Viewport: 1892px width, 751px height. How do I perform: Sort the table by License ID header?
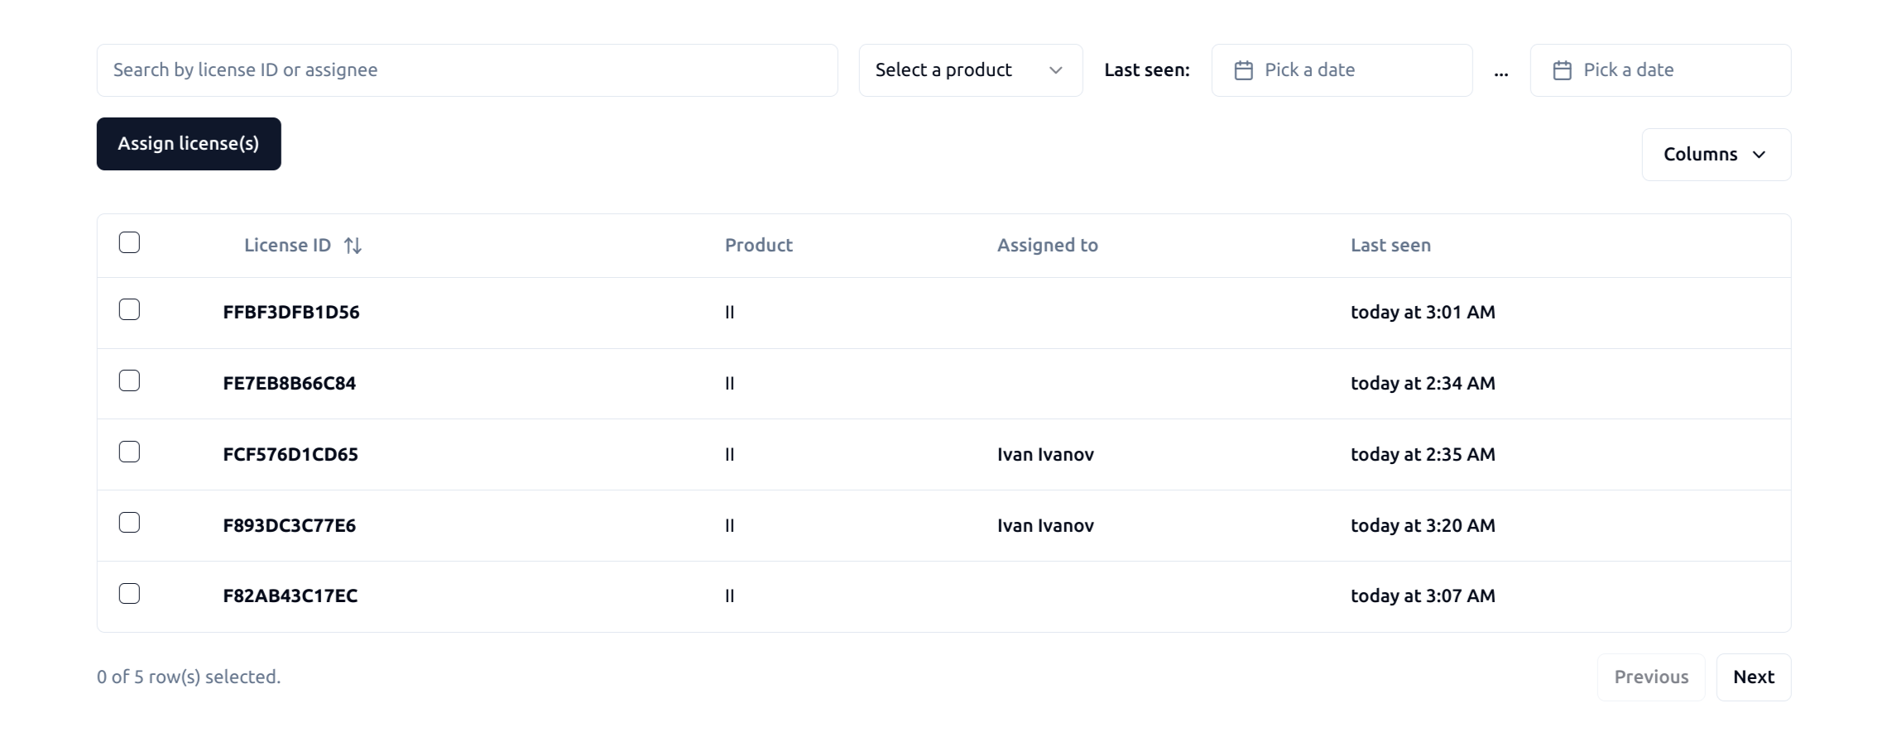(x=288, y=246)
